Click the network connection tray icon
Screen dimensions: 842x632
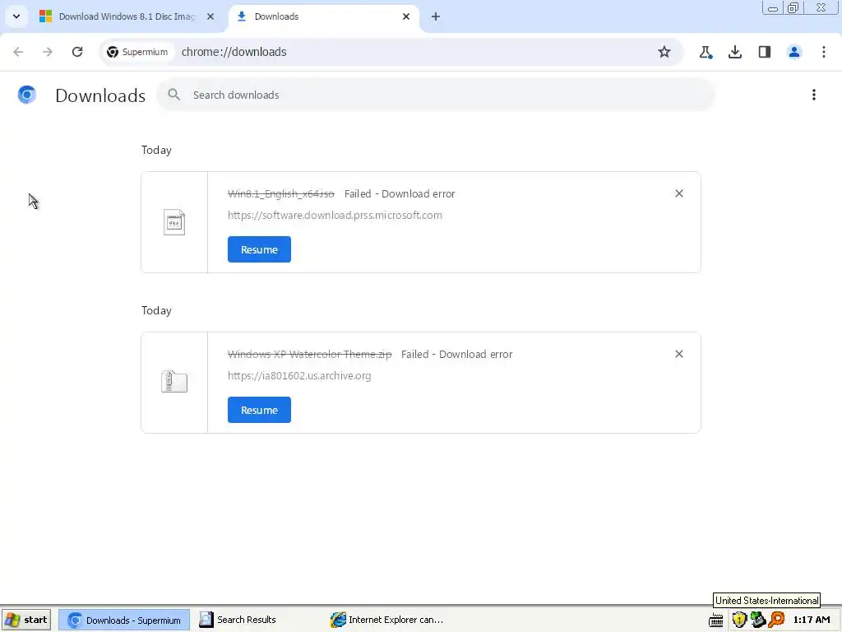[757, 620]
